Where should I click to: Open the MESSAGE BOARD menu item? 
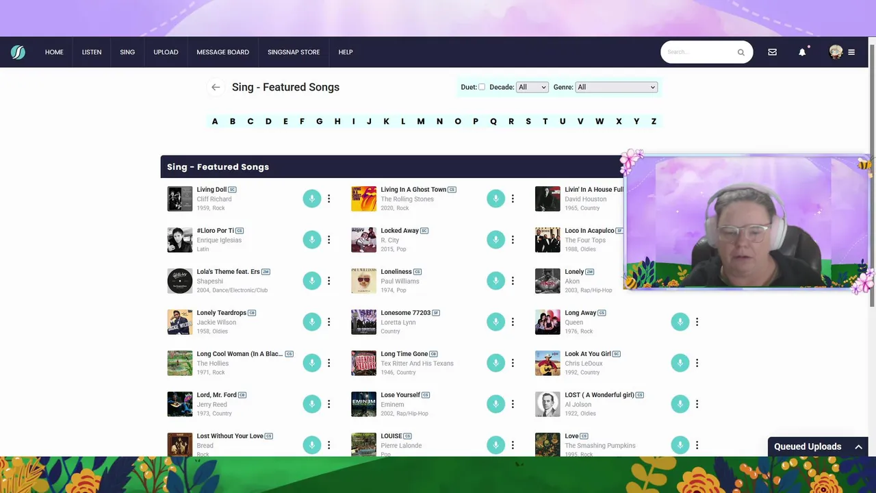(x=222, y=52)
